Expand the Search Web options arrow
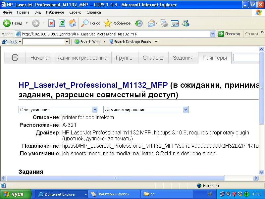Viewport: 265px width, 199px height. click(x=104, y=42)
